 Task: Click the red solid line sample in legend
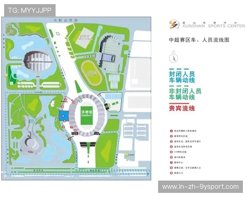coord(179,103)
